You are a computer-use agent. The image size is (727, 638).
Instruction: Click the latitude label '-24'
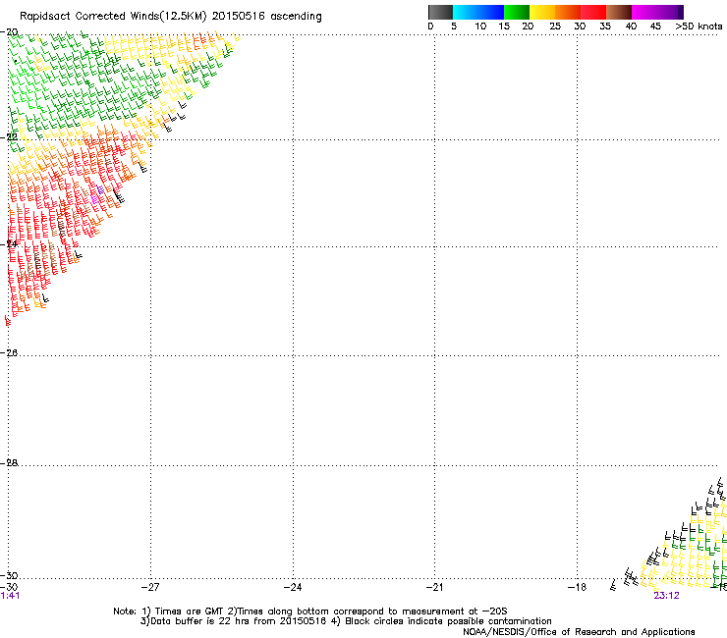pos(9,243)
